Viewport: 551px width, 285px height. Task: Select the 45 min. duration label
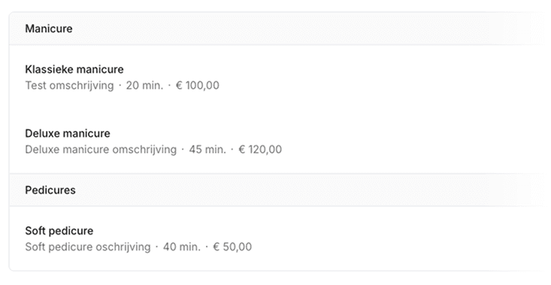click(x=207, y=150)
